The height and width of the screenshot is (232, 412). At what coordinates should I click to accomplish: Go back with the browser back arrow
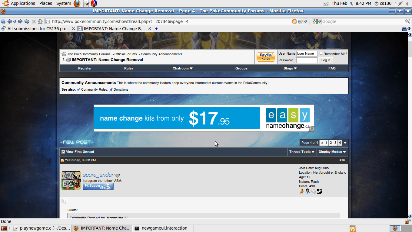coord(9,21)
